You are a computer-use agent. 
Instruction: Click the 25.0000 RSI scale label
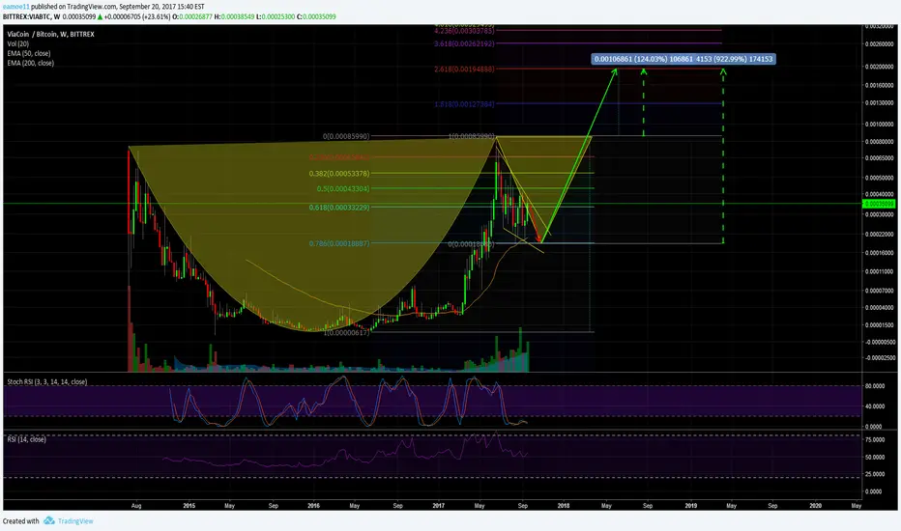[x=875, y=474]
